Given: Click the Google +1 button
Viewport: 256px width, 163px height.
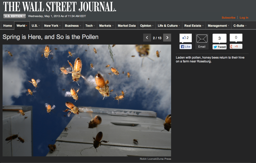Looking at the screenshot, I should tap(236, 46).
